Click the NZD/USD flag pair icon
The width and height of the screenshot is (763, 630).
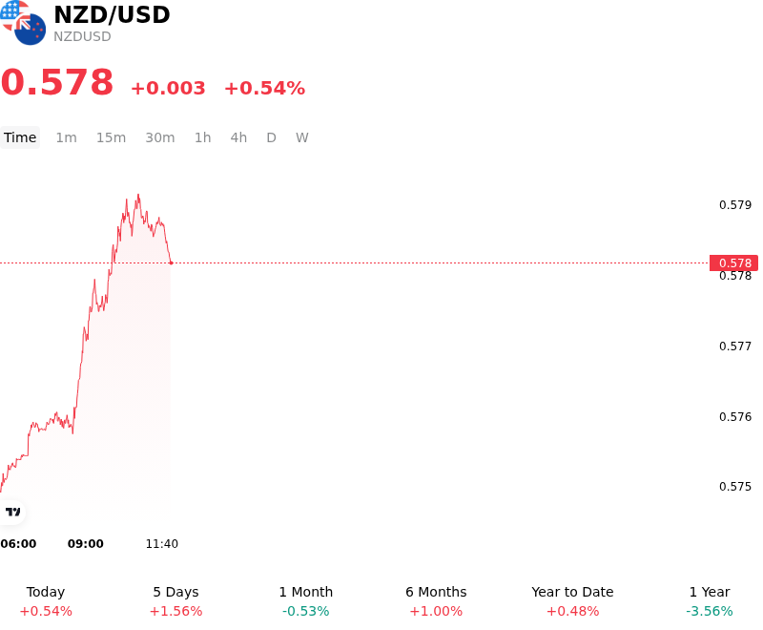click(x=23, y=22)
